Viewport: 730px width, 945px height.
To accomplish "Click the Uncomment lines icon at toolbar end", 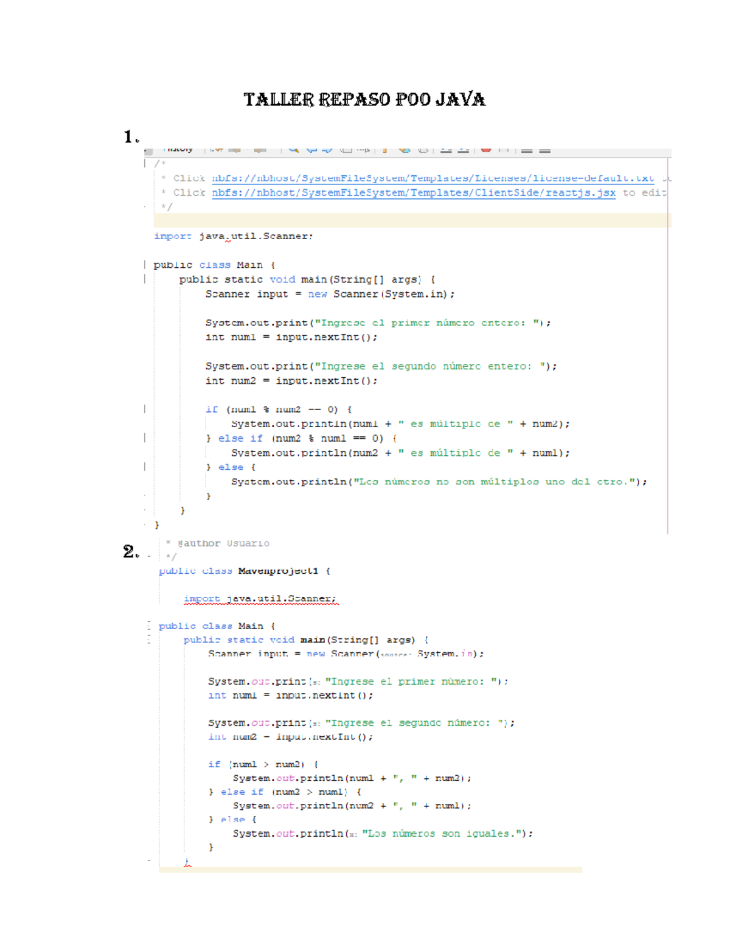I will (x=544, y=150).
